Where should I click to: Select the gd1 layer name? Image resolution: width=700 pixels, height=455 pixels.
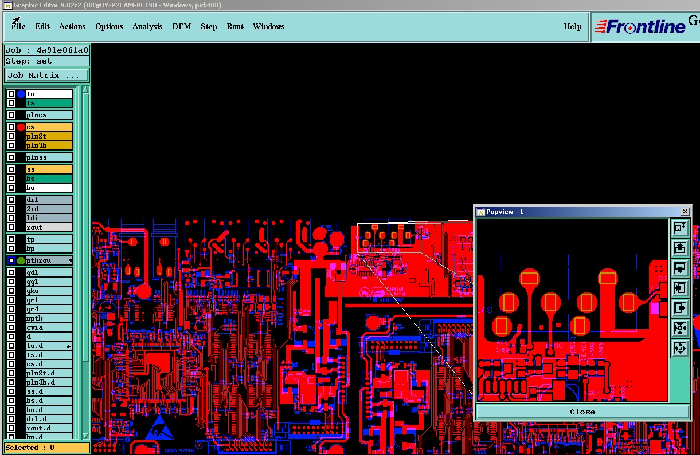click(49, 272)
